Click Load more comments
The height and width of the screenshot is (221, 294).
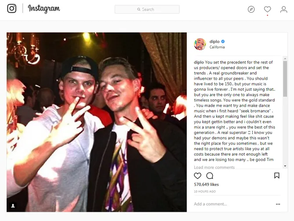click(x=214, y=167)
